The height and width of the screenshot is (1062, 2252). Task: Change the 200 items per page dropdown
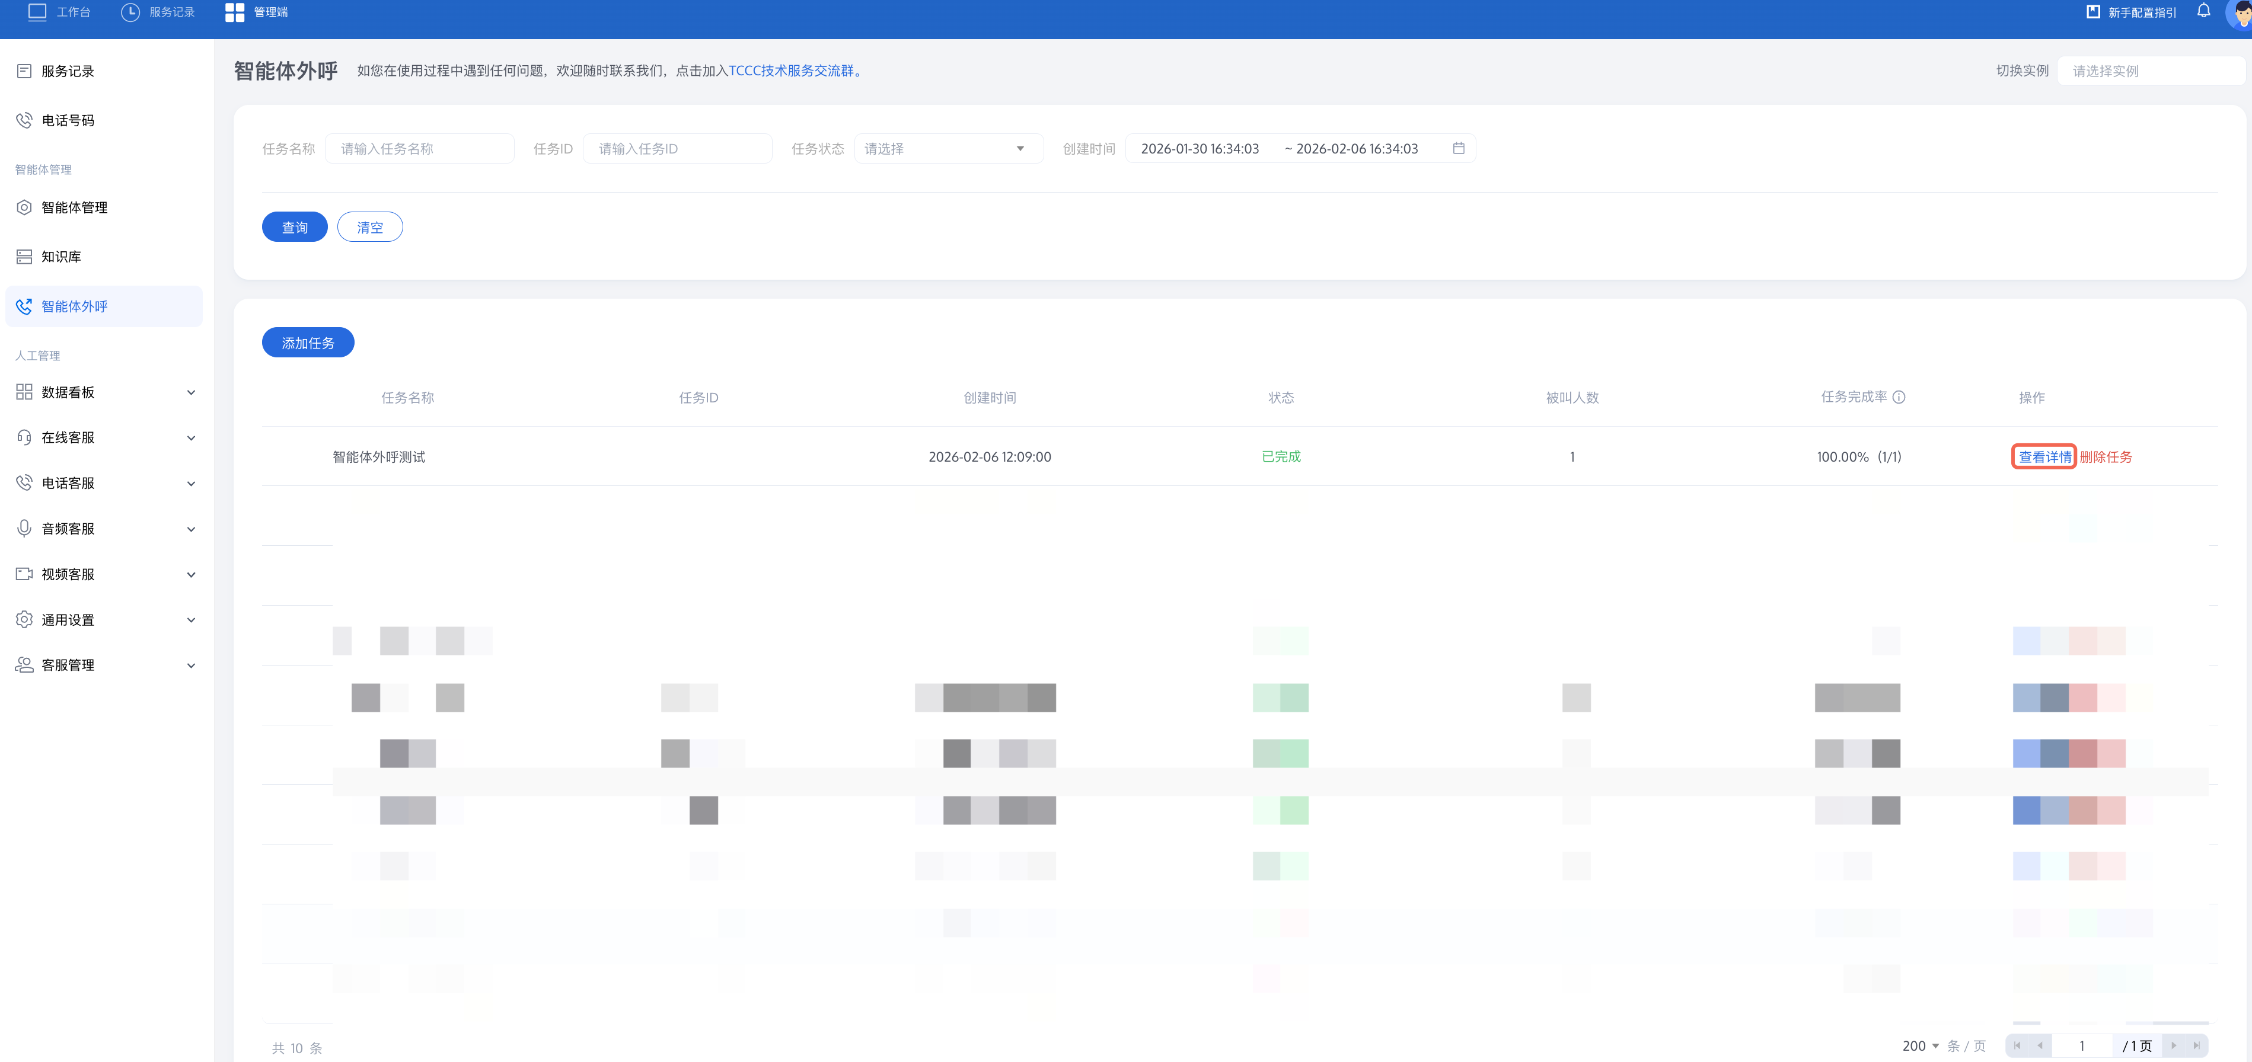click(x=1921, y=1046)
